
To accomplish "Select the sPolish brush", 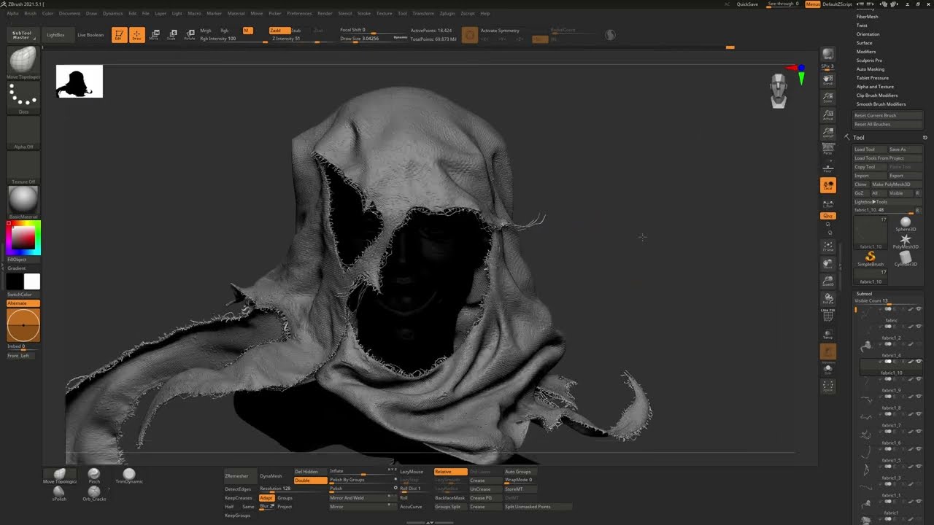I will (x=59, y=493).
